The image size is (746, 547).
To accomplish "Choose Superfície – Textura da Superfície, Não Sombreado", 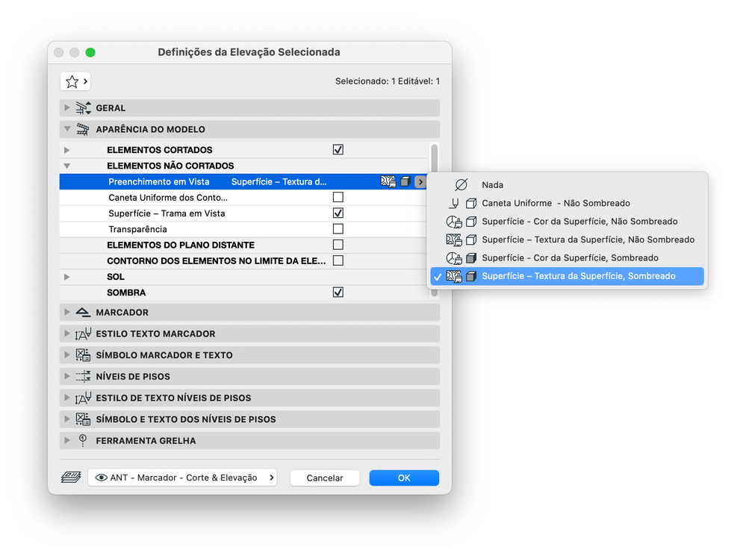I will pos(567,240).
